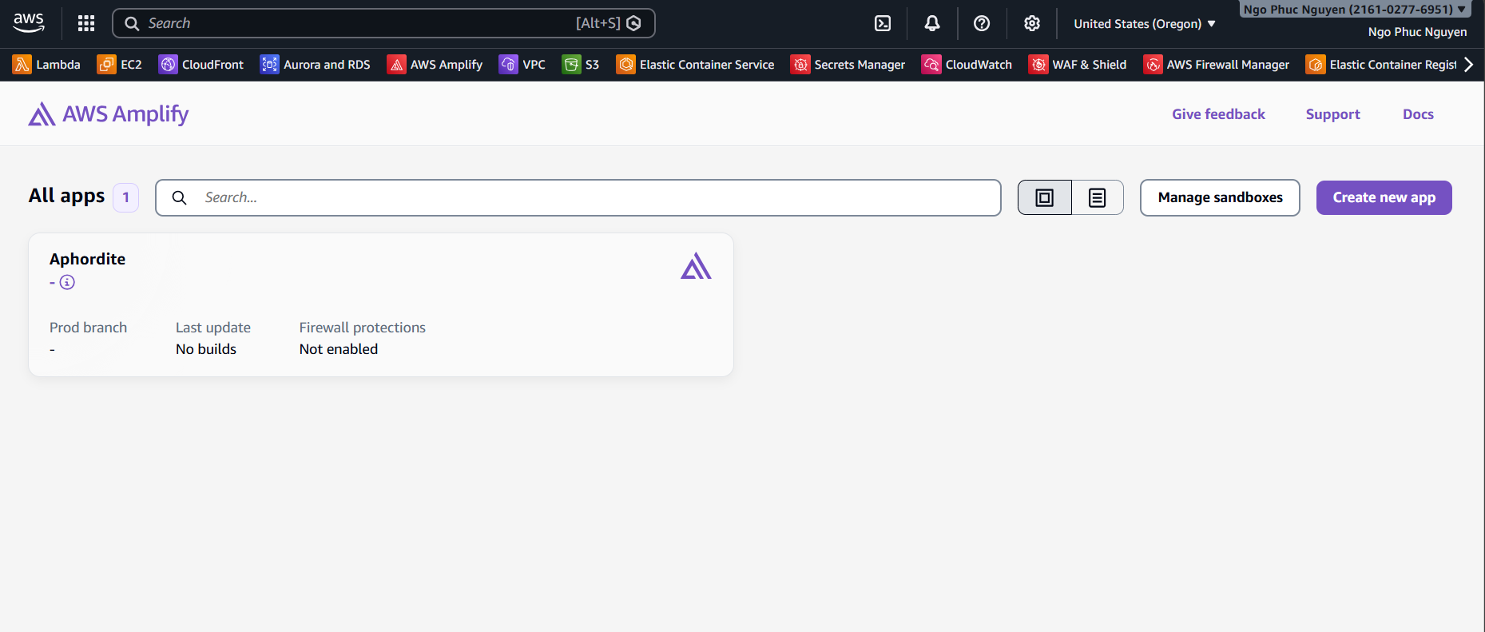
Task: Click the Firewall protections label
Action: coord(363,328)
